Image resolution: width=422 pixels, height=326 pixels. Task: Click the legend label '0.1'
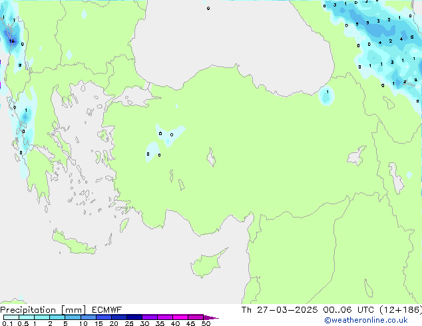[7, 323]
